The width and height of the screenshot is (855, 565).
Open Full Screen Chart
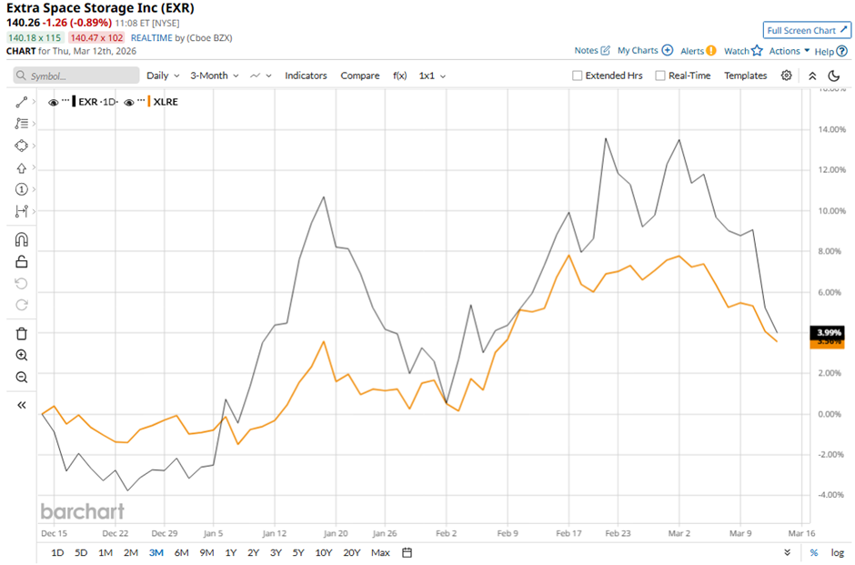point(807,30)
